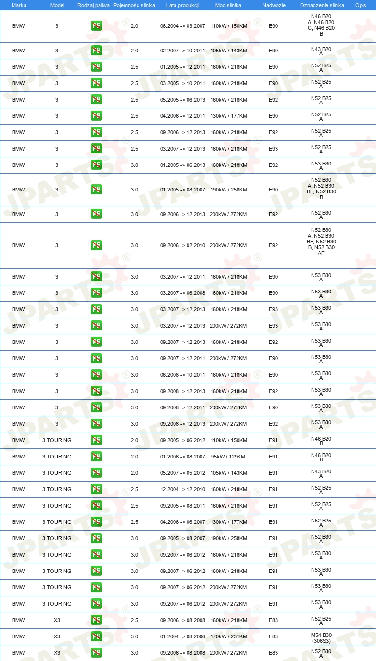Click the date 09.2006 -> 02.2010
This screenshot has width=376, height=661.
pyautogui.click(x=183, y=245)
